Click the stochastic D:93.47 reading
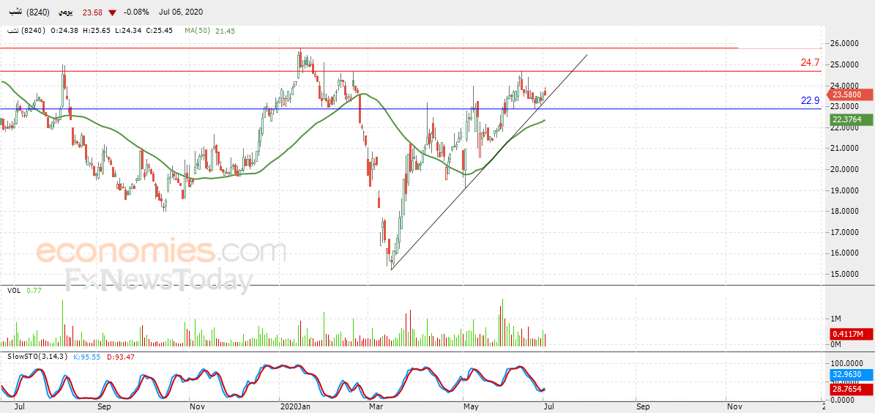 click(x=121, y=357)
